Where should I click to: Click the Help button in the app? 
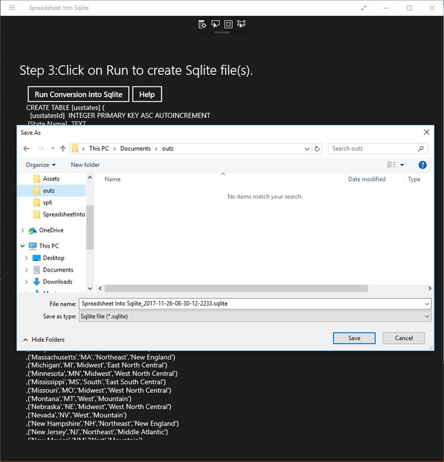click(147, 94)
